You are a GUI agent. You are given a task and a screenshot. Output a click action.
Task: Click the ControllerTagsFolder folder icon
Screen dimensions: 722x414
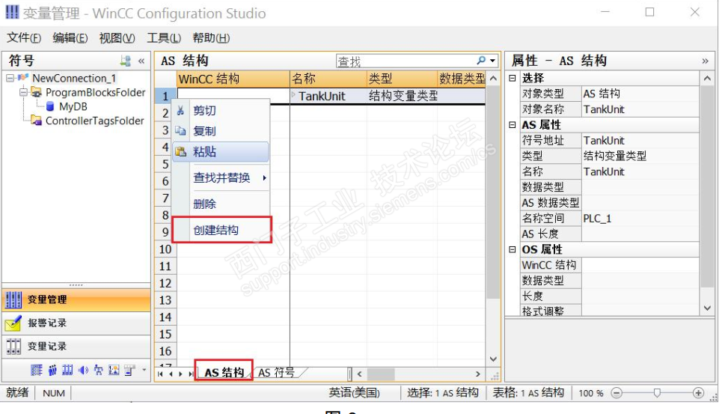tap(36, 121)
